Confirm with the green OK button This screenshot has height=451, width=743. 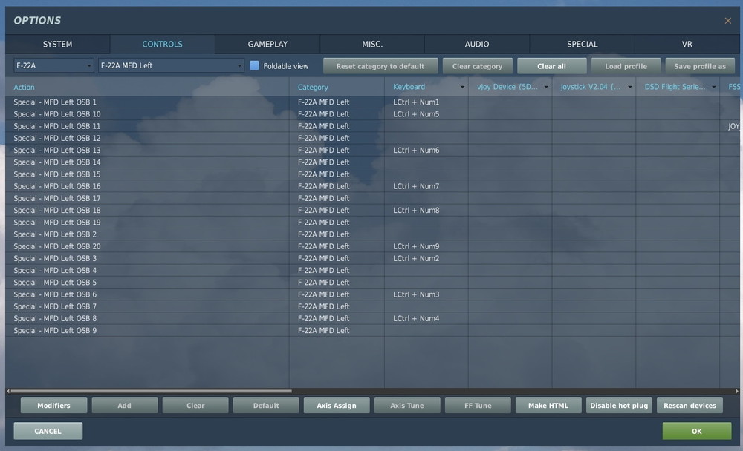697,431
